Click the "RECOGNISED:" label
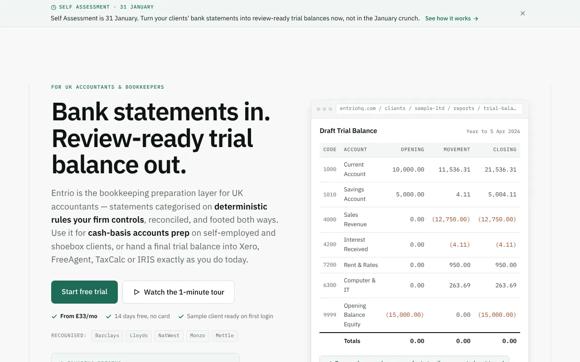This screenshot has height=362, width=580. point(69,336)
